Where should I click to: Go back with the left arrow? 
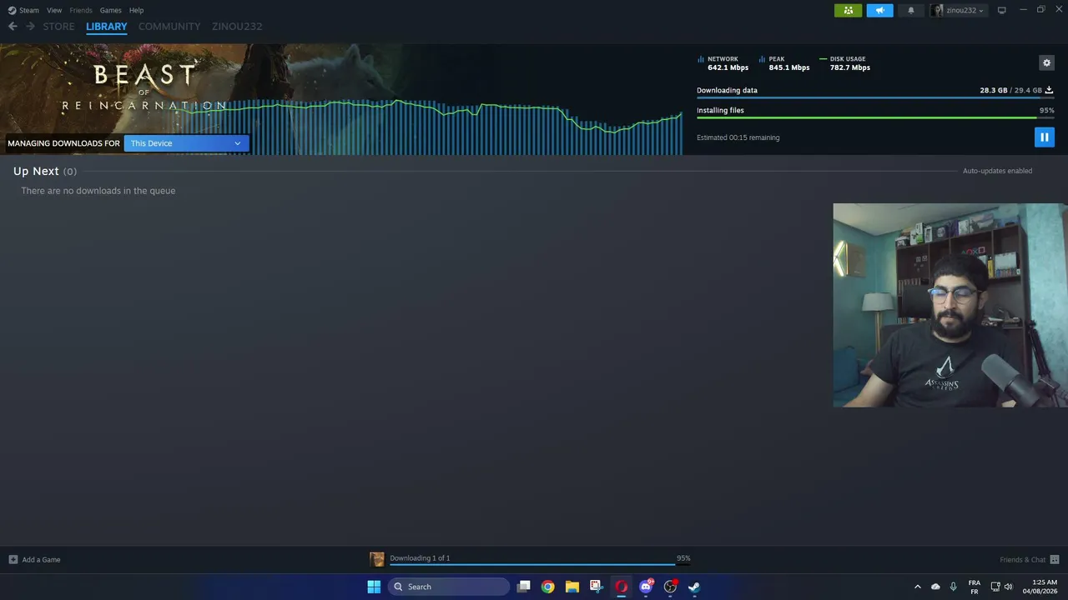click(x=13, y=27)
